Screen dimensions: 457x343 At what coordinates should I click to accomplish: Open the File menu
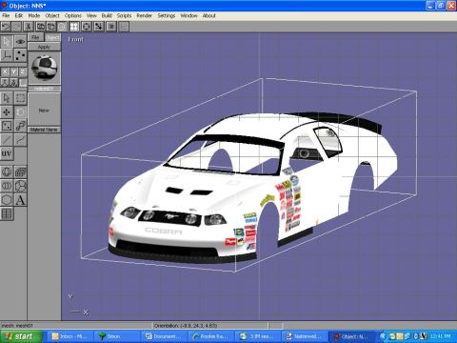pos(6,15)
